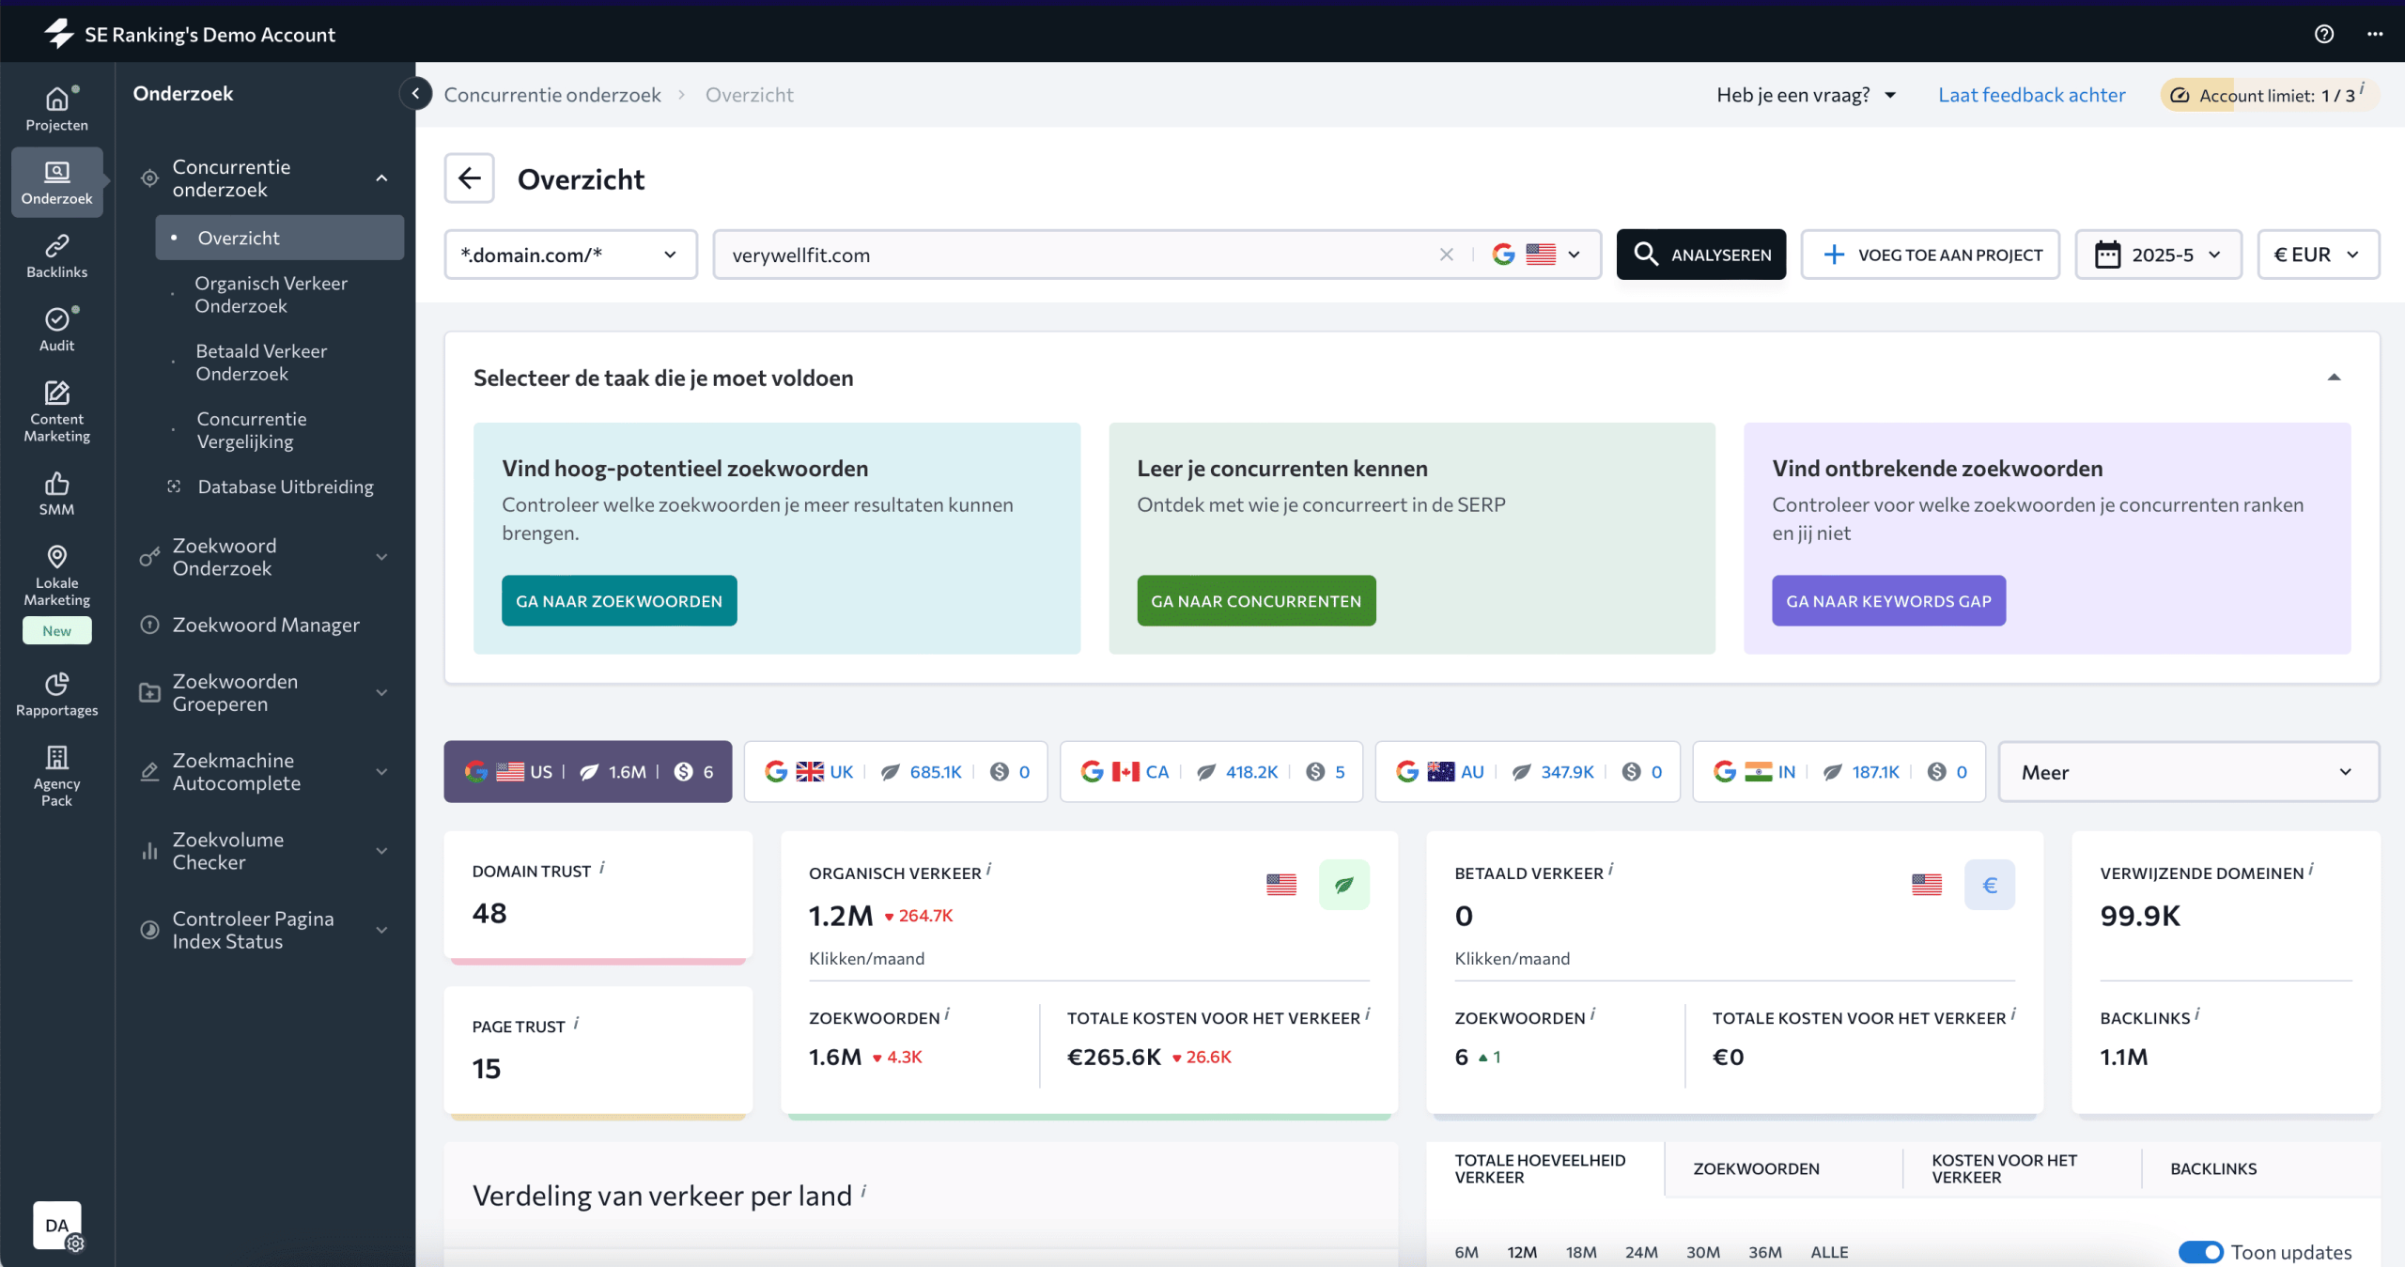Open Projecten in the left sidebar
Viewport: 2405px width, 1267px height.
click(56, 108)
